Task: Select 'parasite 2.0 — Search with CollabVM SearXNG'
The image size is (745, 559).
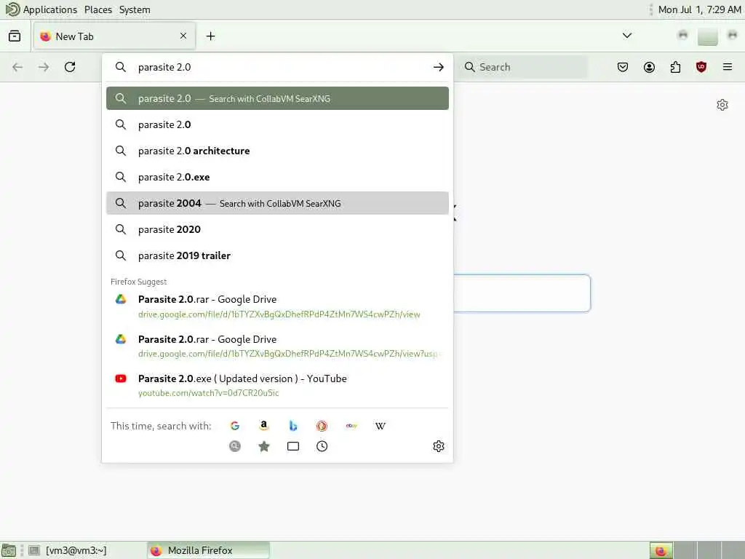Action: pyautogui.click(x=277, y=98)
